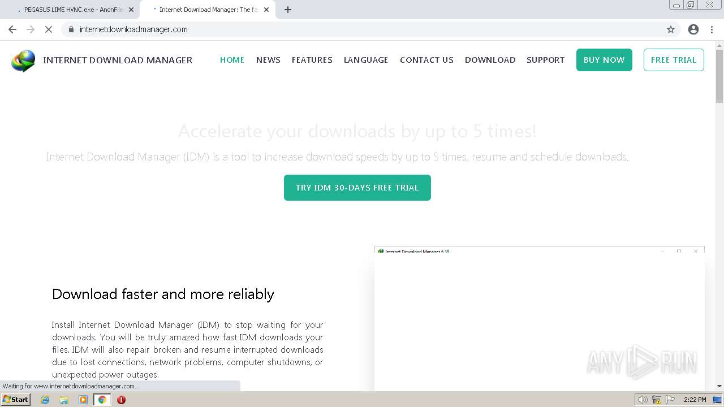This screenshot has width=724, height=407.
Task: Click the network tray icon
Action: point(657,400)
